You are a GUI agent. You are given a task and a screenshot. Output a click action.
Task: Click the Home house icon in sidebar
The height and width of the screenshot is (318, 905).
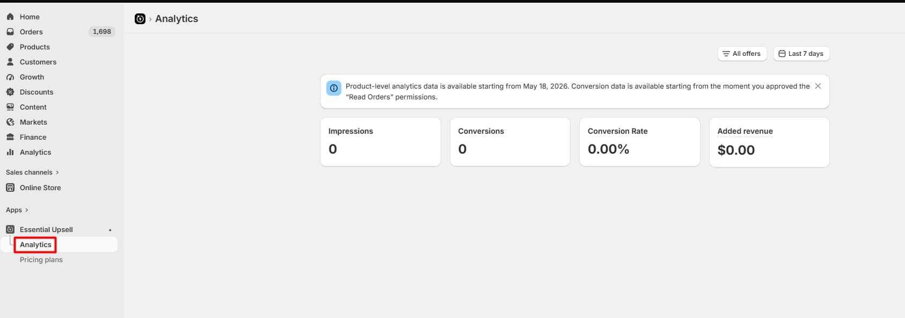(x=10, y=17)
